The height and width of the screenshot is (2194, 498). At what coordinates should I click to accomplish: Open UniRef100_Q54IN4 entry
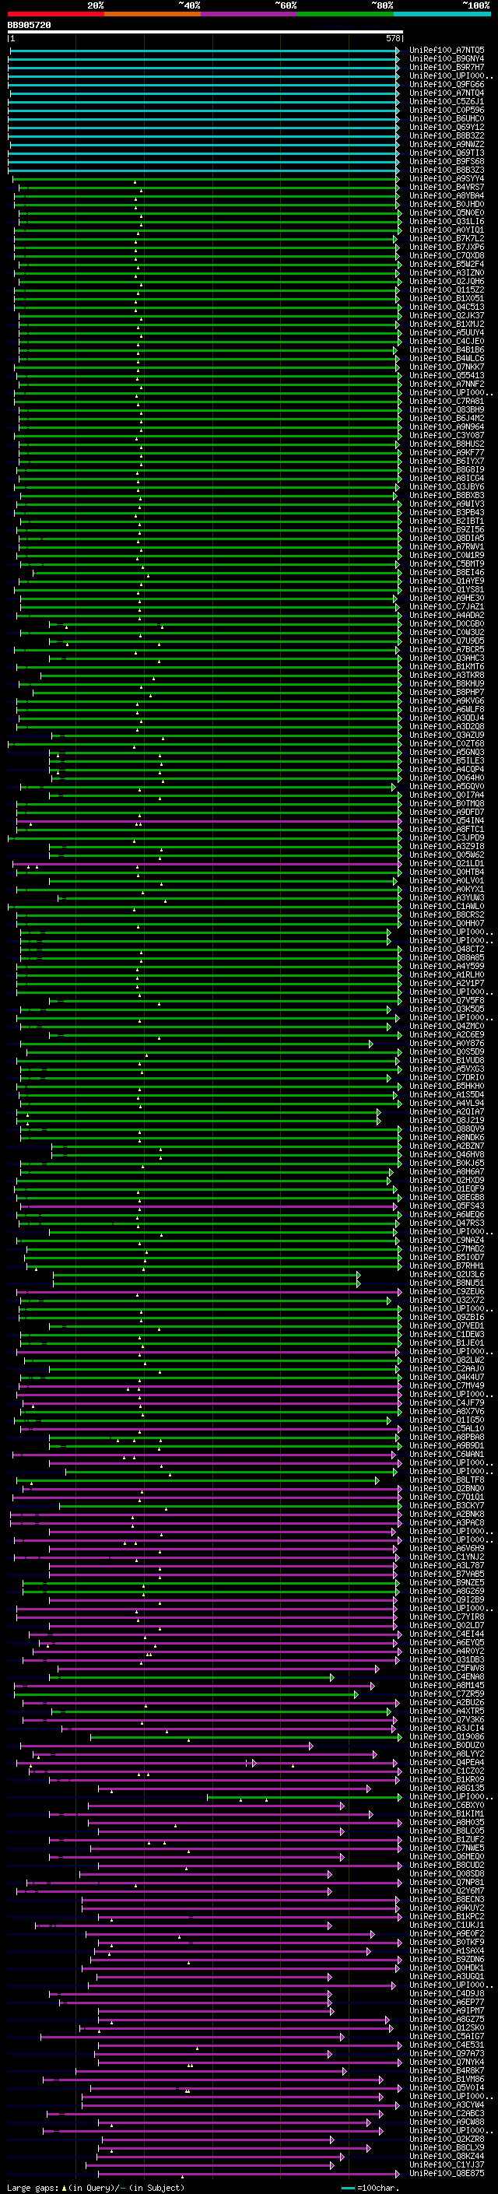pyautogui.click(x=447, y=821)
